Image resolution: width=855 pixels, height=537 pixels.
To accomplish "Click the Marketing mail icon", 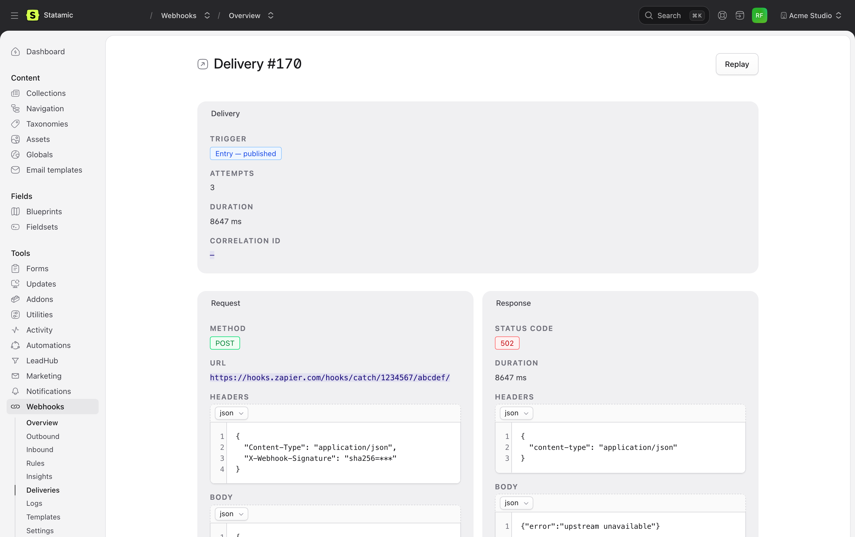I will [x=15, y=376].
